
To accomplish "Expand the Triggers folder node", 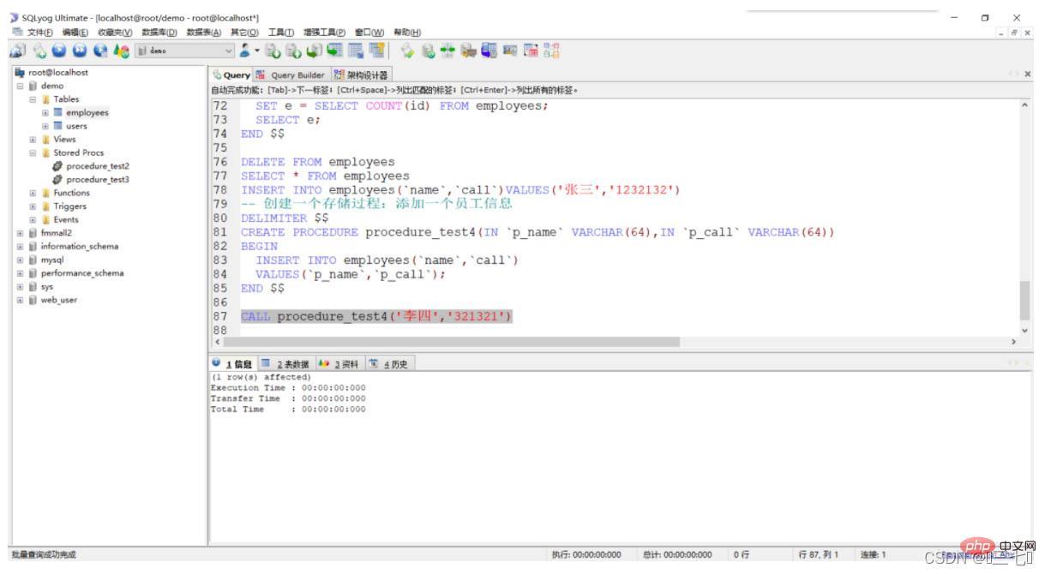I will click(x=33, y=206).
